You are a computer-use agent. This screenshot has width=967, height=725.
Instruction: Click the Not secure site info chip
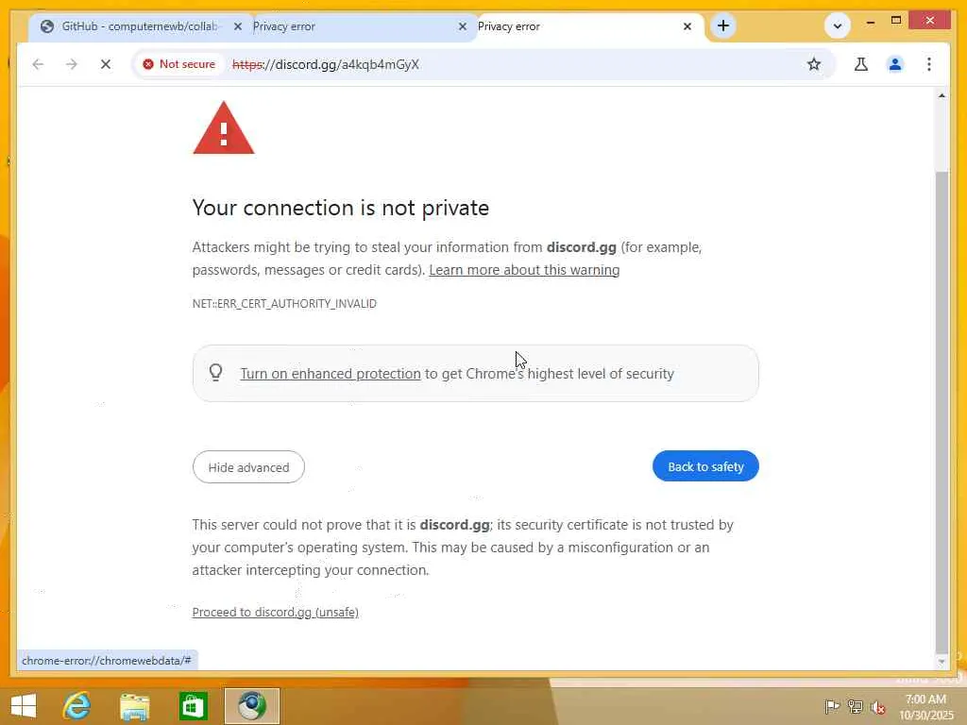pyautogui.click(x=179, y=64)
